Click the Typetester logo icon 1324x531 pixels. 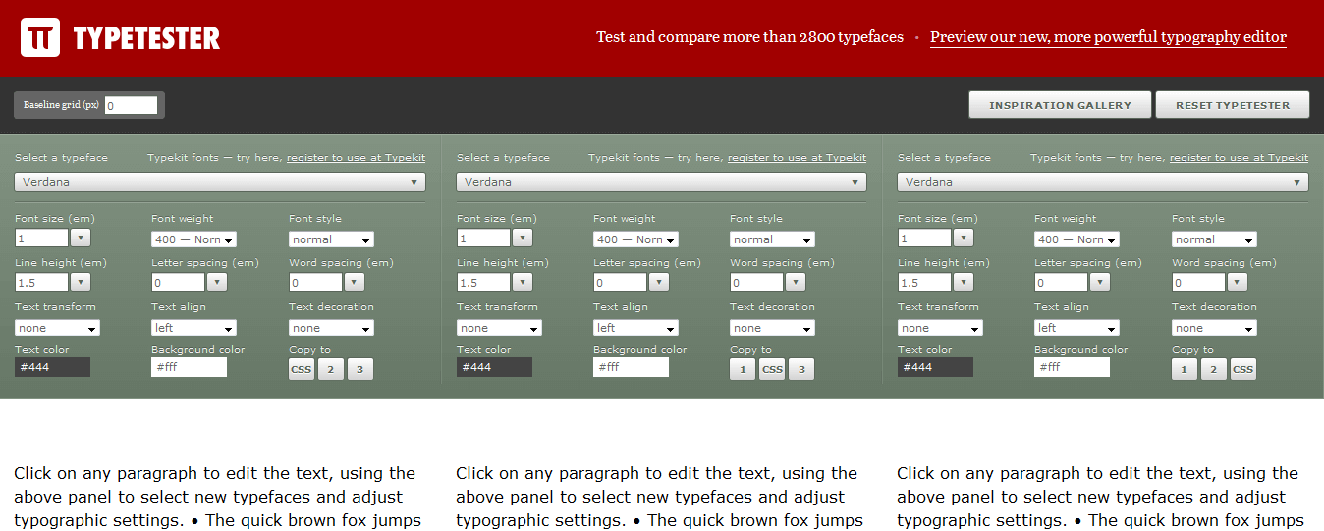coord(40,37)
